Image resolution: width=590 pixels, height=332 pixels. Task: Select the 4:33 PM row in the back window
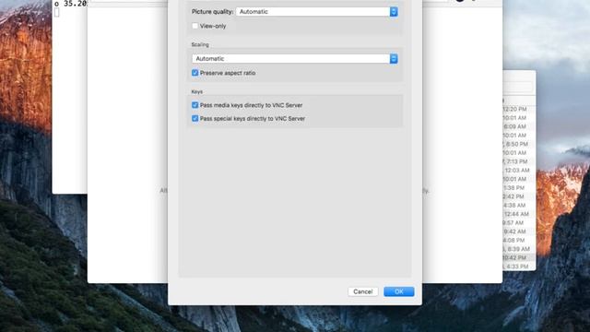pyautogui.click(x=519, y=267)
